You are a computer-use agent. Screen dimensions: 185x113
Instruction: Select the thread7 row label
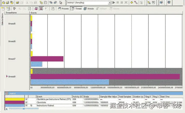click(12, 59)
